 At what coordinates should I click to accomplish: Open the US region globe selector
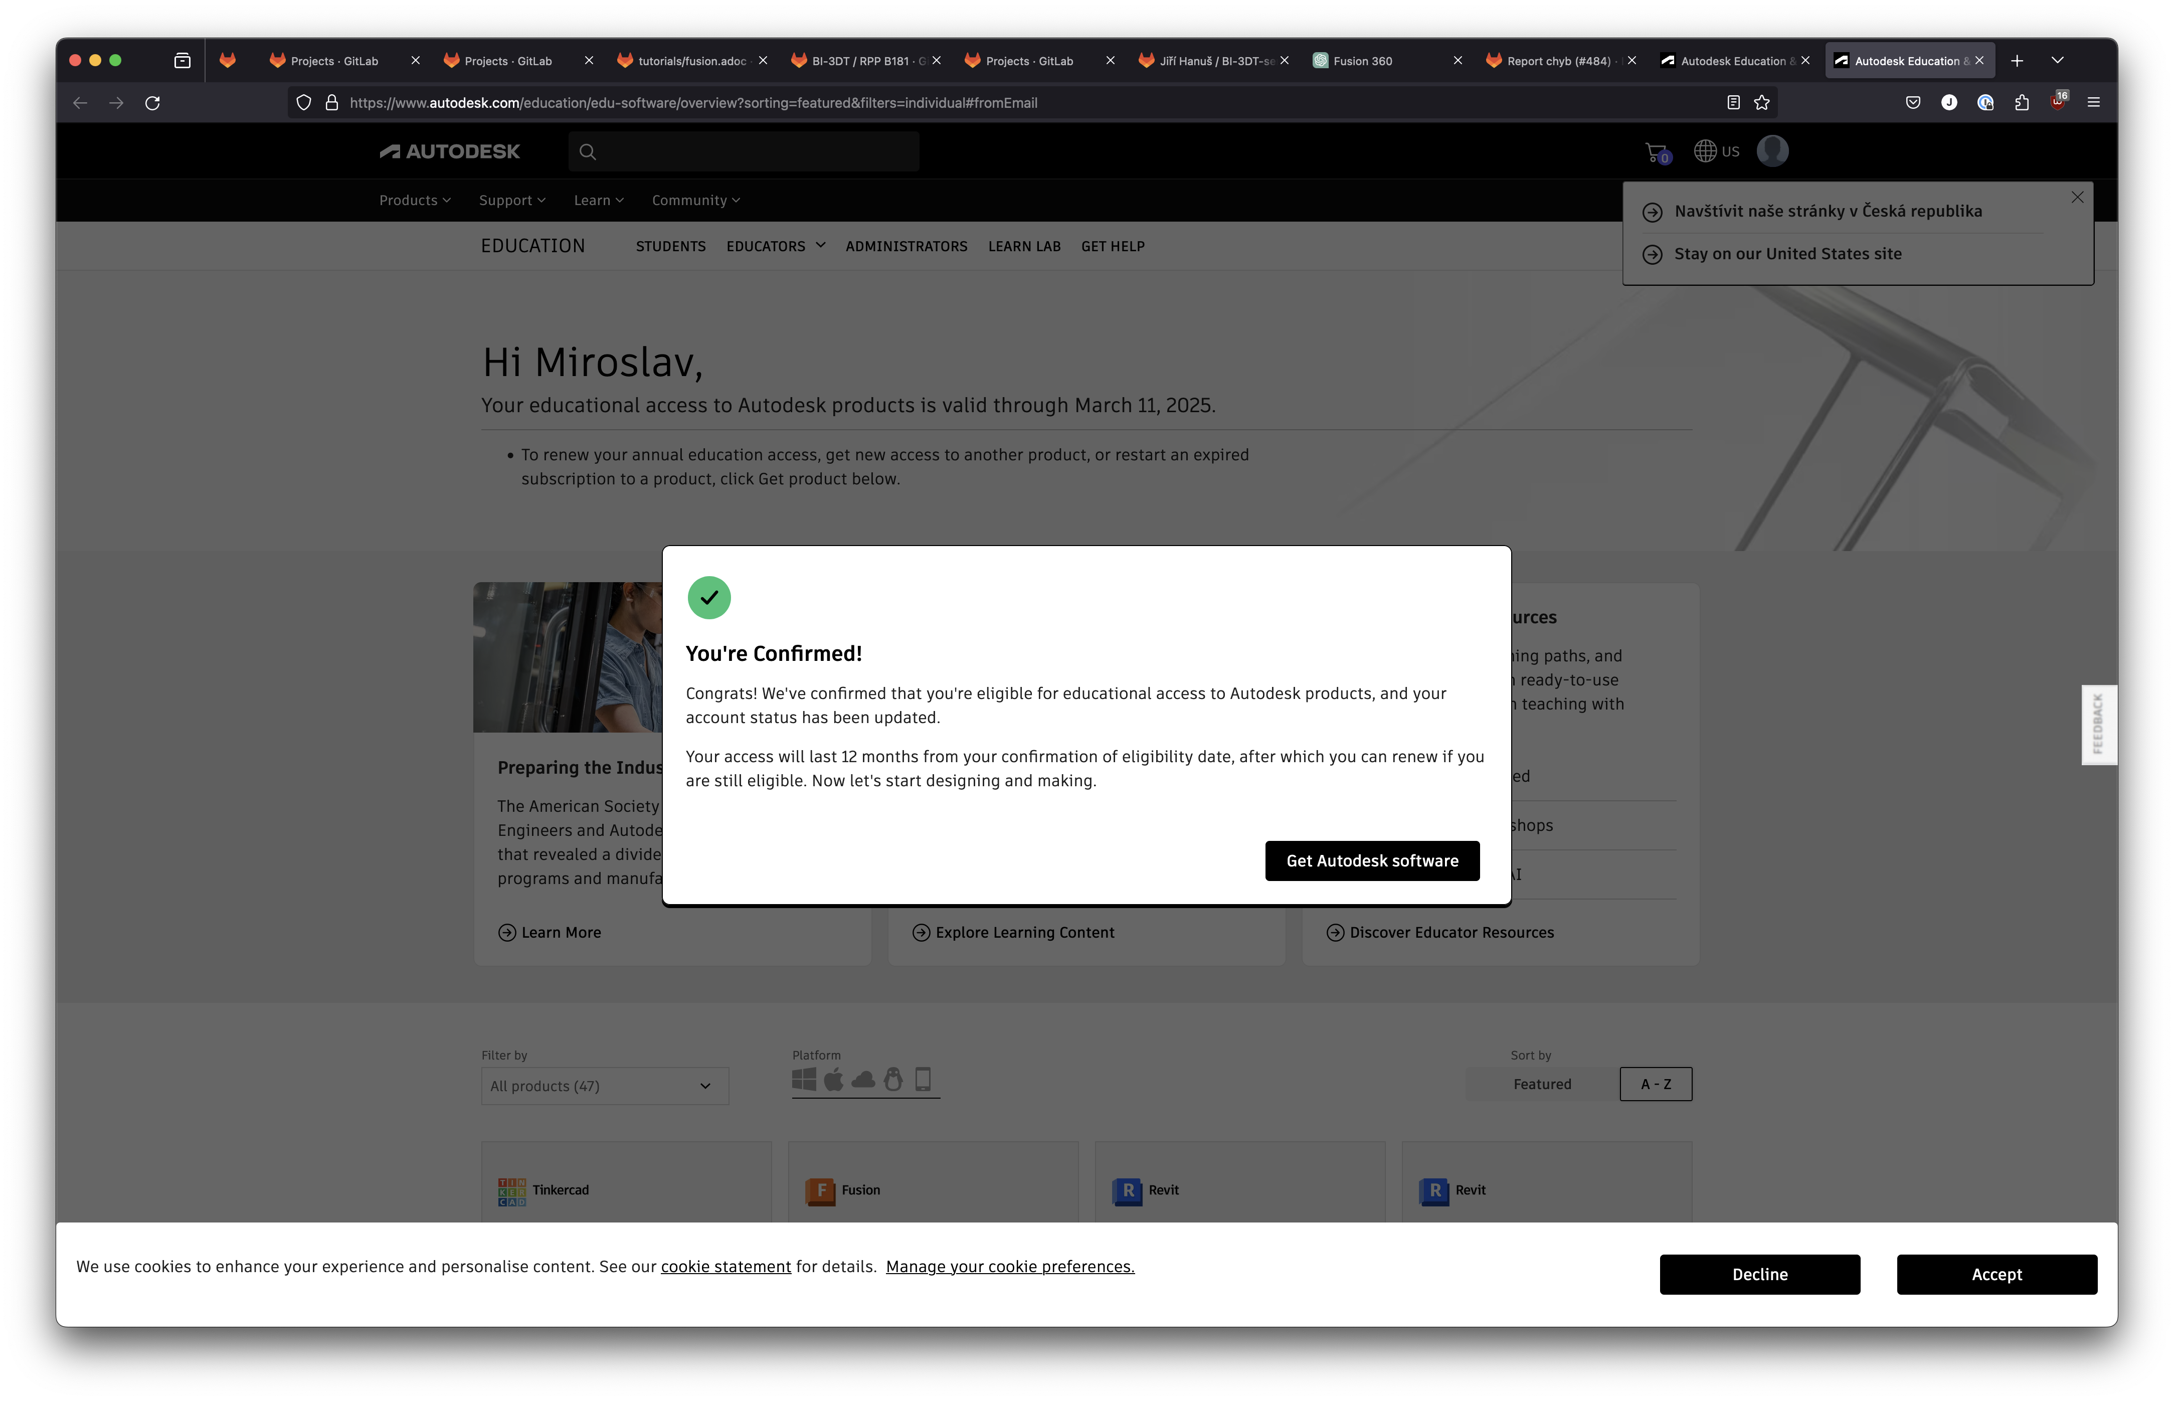tap(1716, 151)
